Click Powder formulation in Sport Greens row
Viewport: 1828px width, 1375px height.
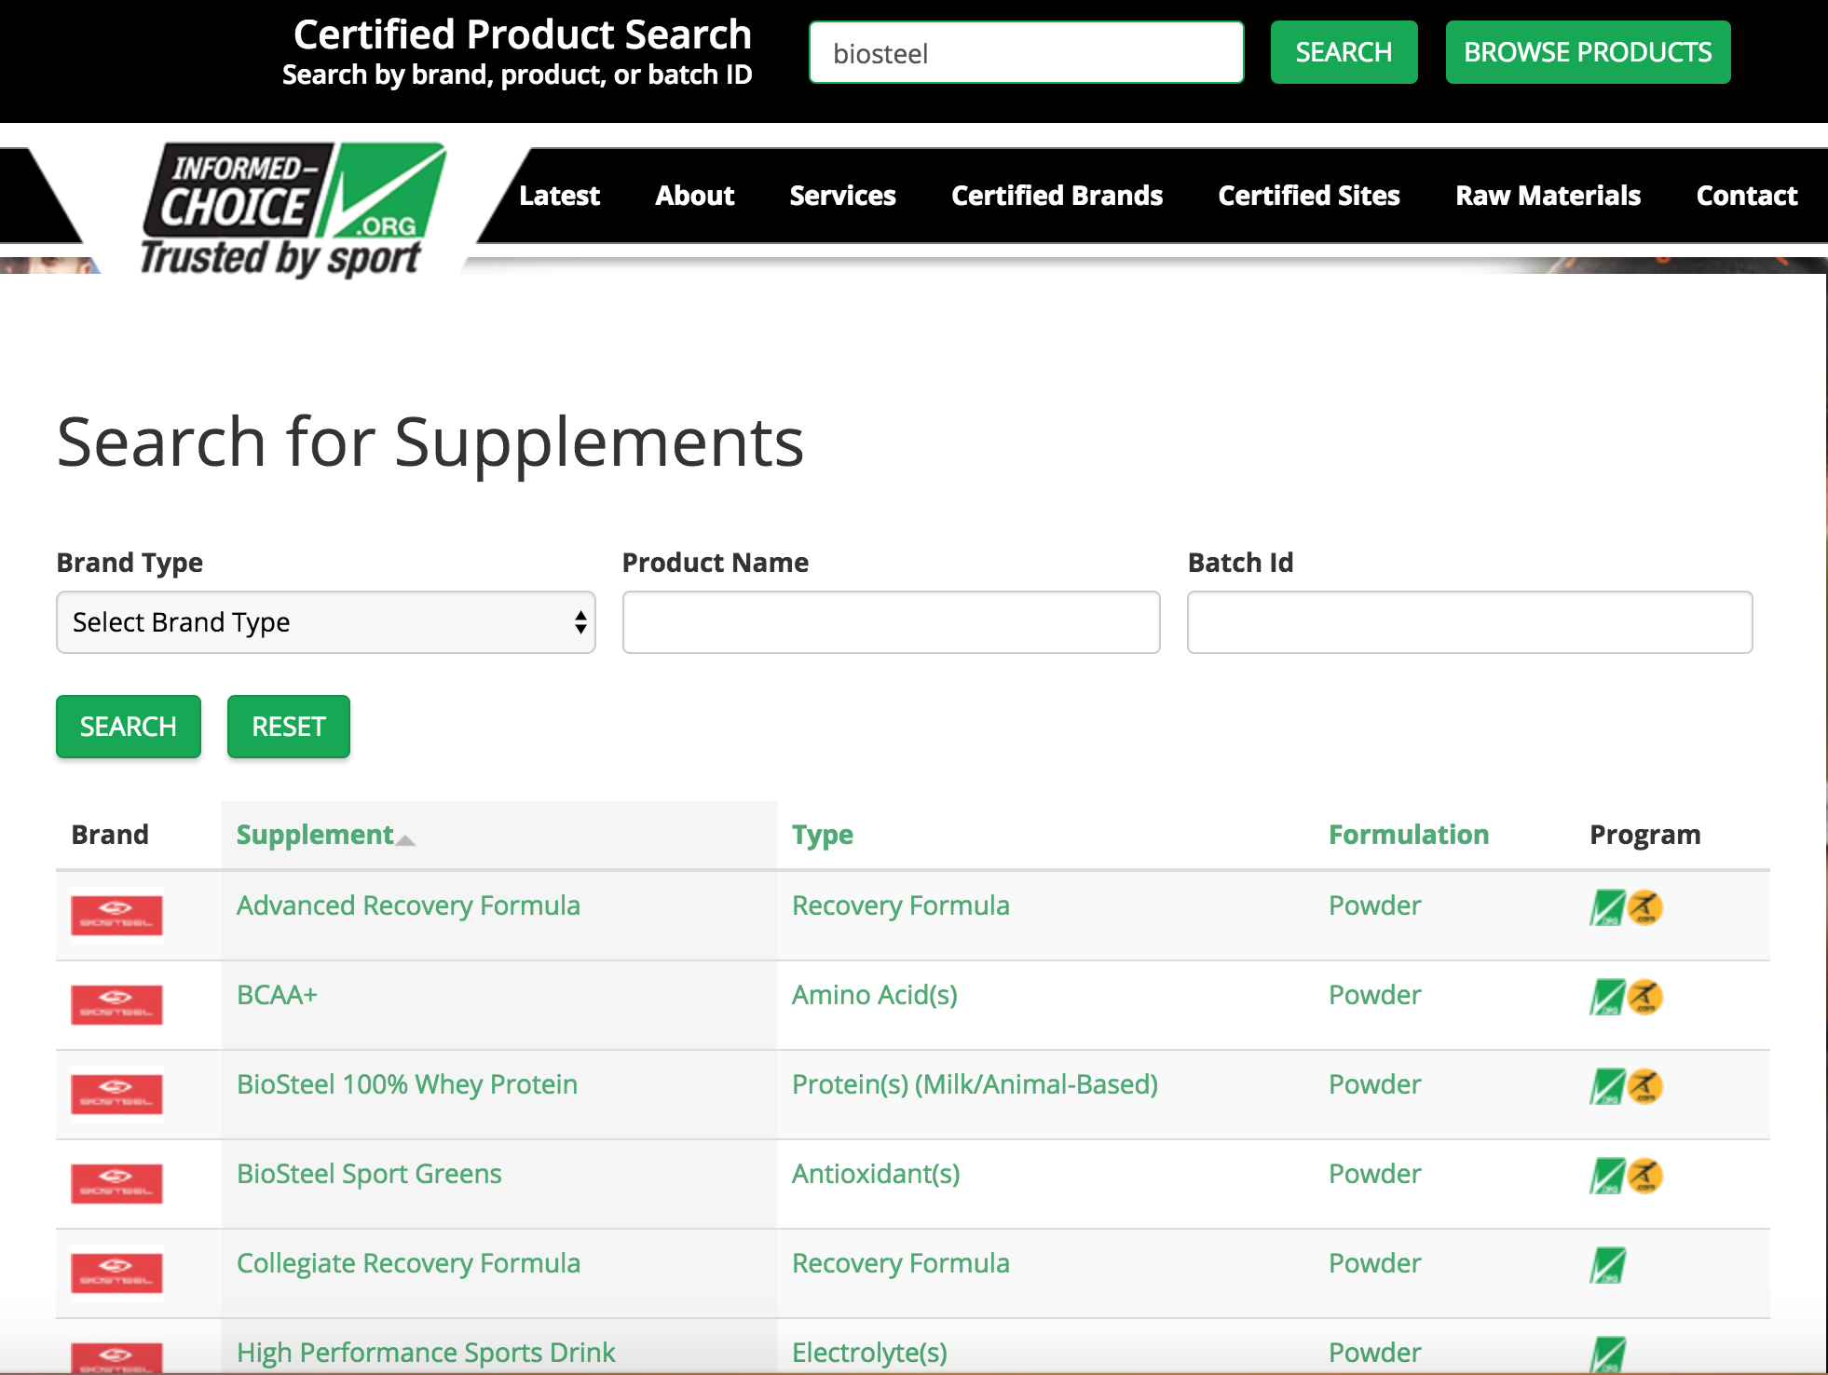[1375, 1174]
